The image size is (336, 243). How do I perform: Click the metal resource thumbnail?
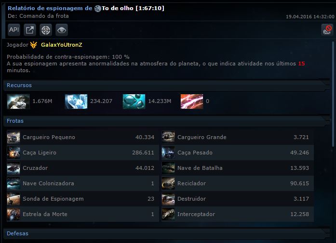click(18, 102)
